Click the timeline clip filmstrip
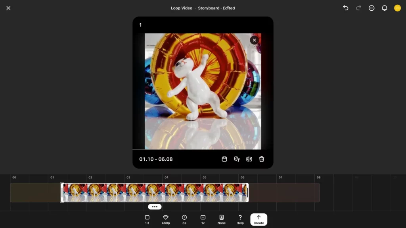This screenshot has width=406, height=228. [x=155, y=193]
